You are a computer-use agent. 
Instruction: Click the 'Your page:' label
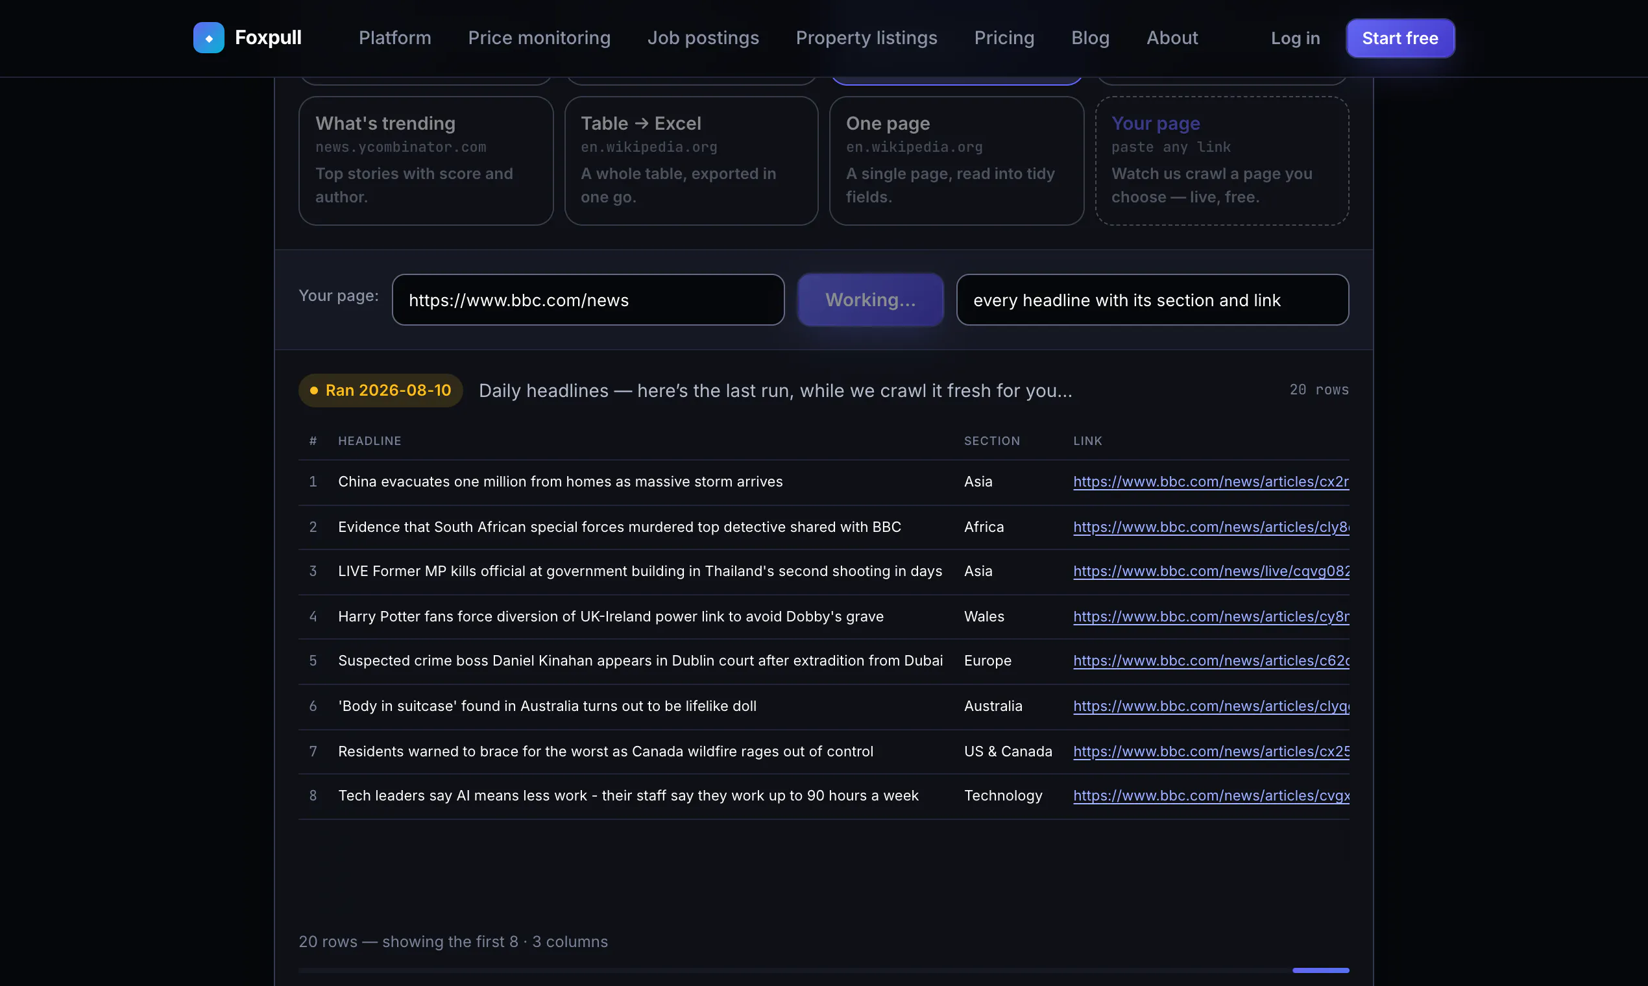338,296
